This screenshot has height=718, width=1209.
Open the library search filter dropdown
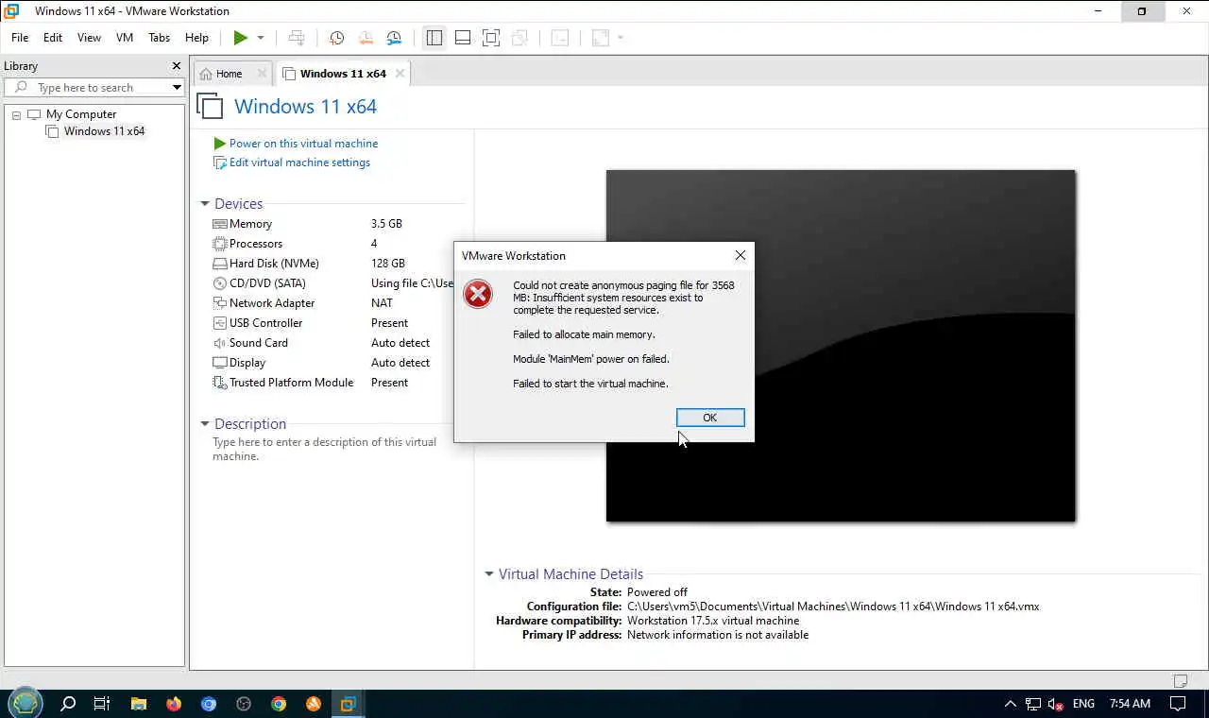(177, 88)
